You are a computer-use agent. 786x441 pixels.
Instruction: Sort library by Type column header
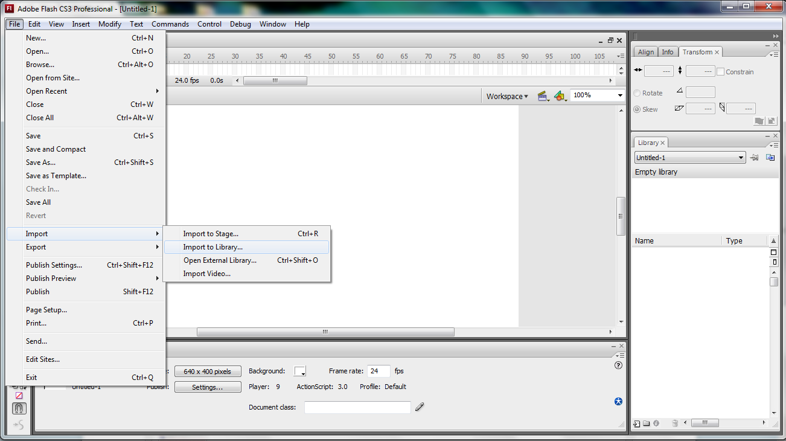[x=746, y=240]
